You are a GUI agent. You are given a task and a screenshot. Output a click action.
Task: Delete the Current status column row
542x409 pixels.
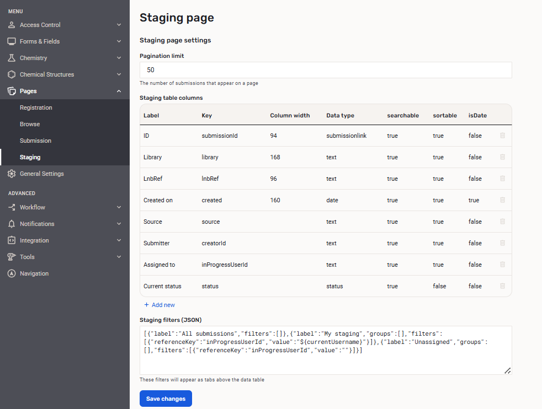tap(502, 286)
